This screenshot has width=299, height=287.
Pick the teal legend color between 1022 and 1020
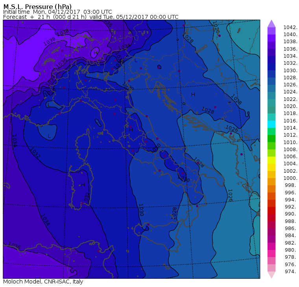point(271,102)
